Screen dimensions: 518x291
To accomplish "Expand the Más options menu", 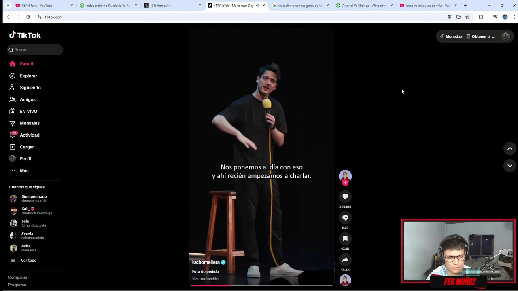I will click(x=24, y=171).
